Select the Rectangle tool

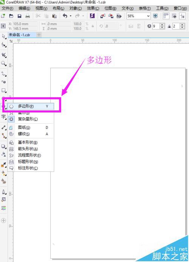tap(3, 90)
